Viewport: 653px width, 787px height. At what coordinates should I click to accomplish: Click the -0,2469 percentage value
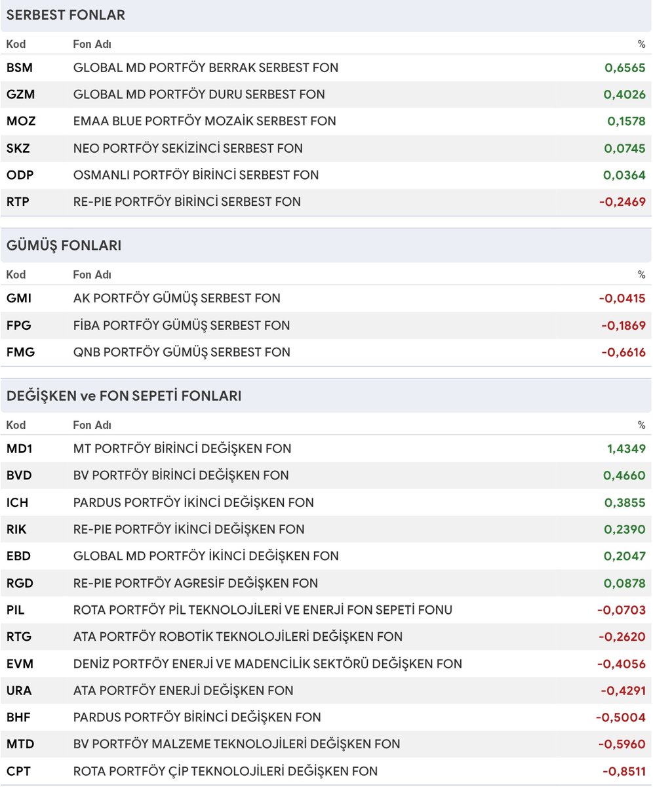tap(623, 202)
